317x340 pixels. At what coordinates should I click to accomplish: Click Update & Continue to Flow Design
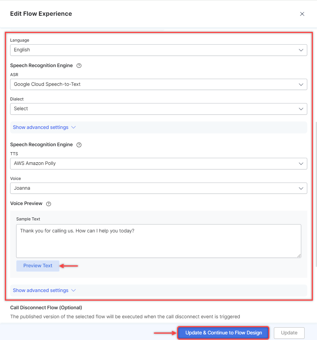click(224, 333)
